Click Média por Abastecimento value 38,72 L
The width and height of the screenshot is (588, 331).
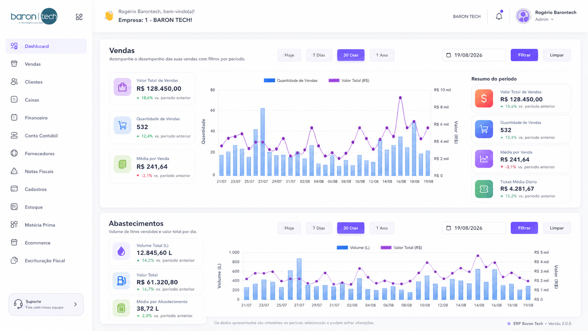click(148, 308)
